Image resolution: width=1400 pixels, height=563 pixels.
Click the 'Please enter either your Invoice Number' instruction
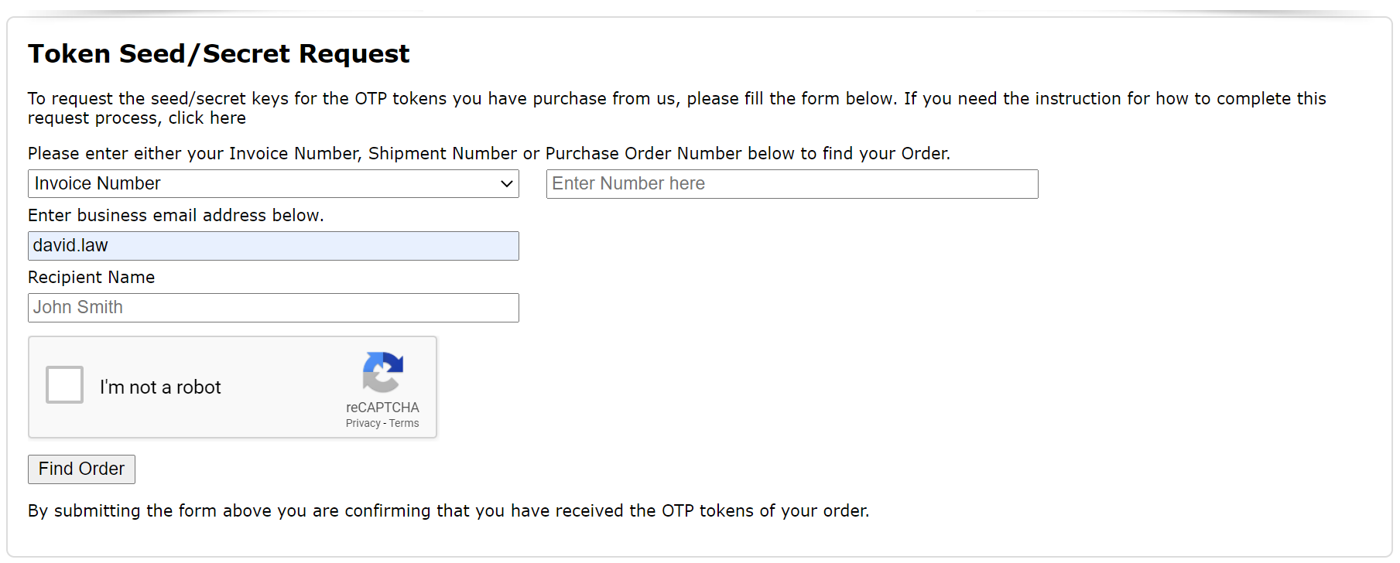[x=488, y=153]
